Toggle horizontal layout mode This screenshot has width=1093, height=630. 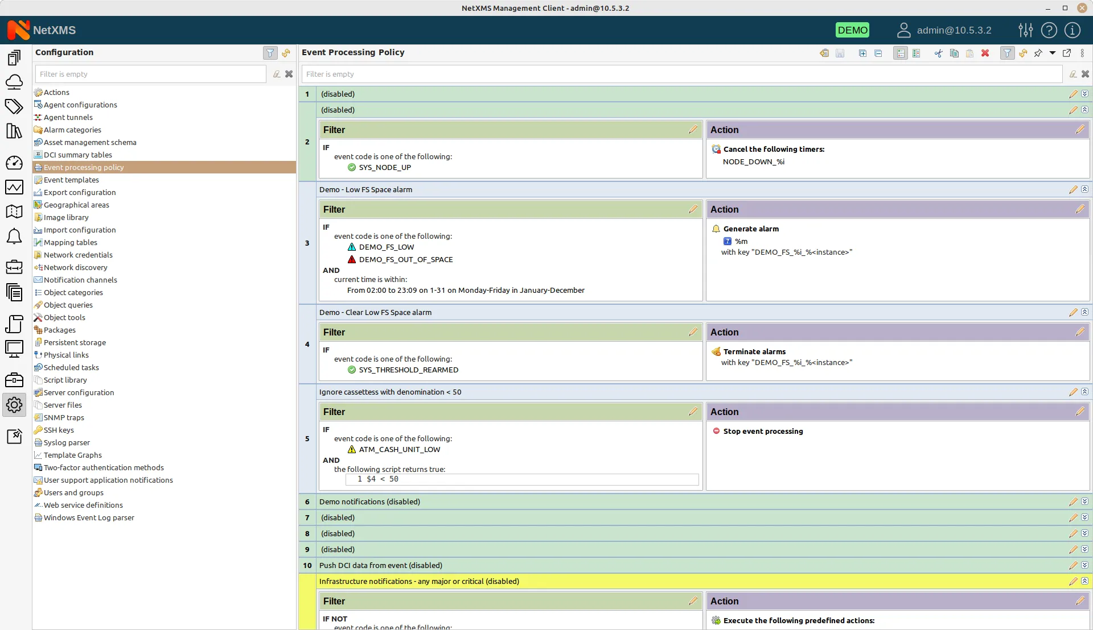click(x=901, y=53)
